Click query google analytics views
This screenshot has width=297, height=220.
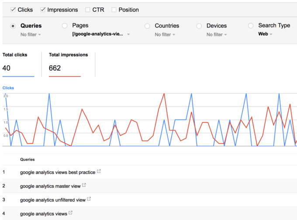point(44,214)
